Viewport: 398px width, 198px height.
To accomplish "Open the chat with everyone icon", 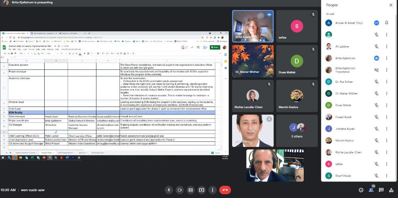I will pos(381,190).
